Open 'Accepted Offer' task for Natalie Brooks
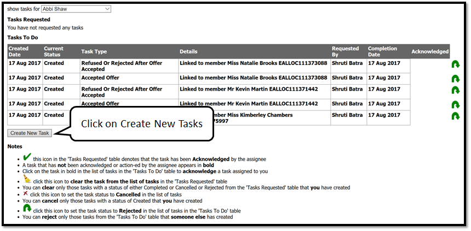 pos(100,78)
